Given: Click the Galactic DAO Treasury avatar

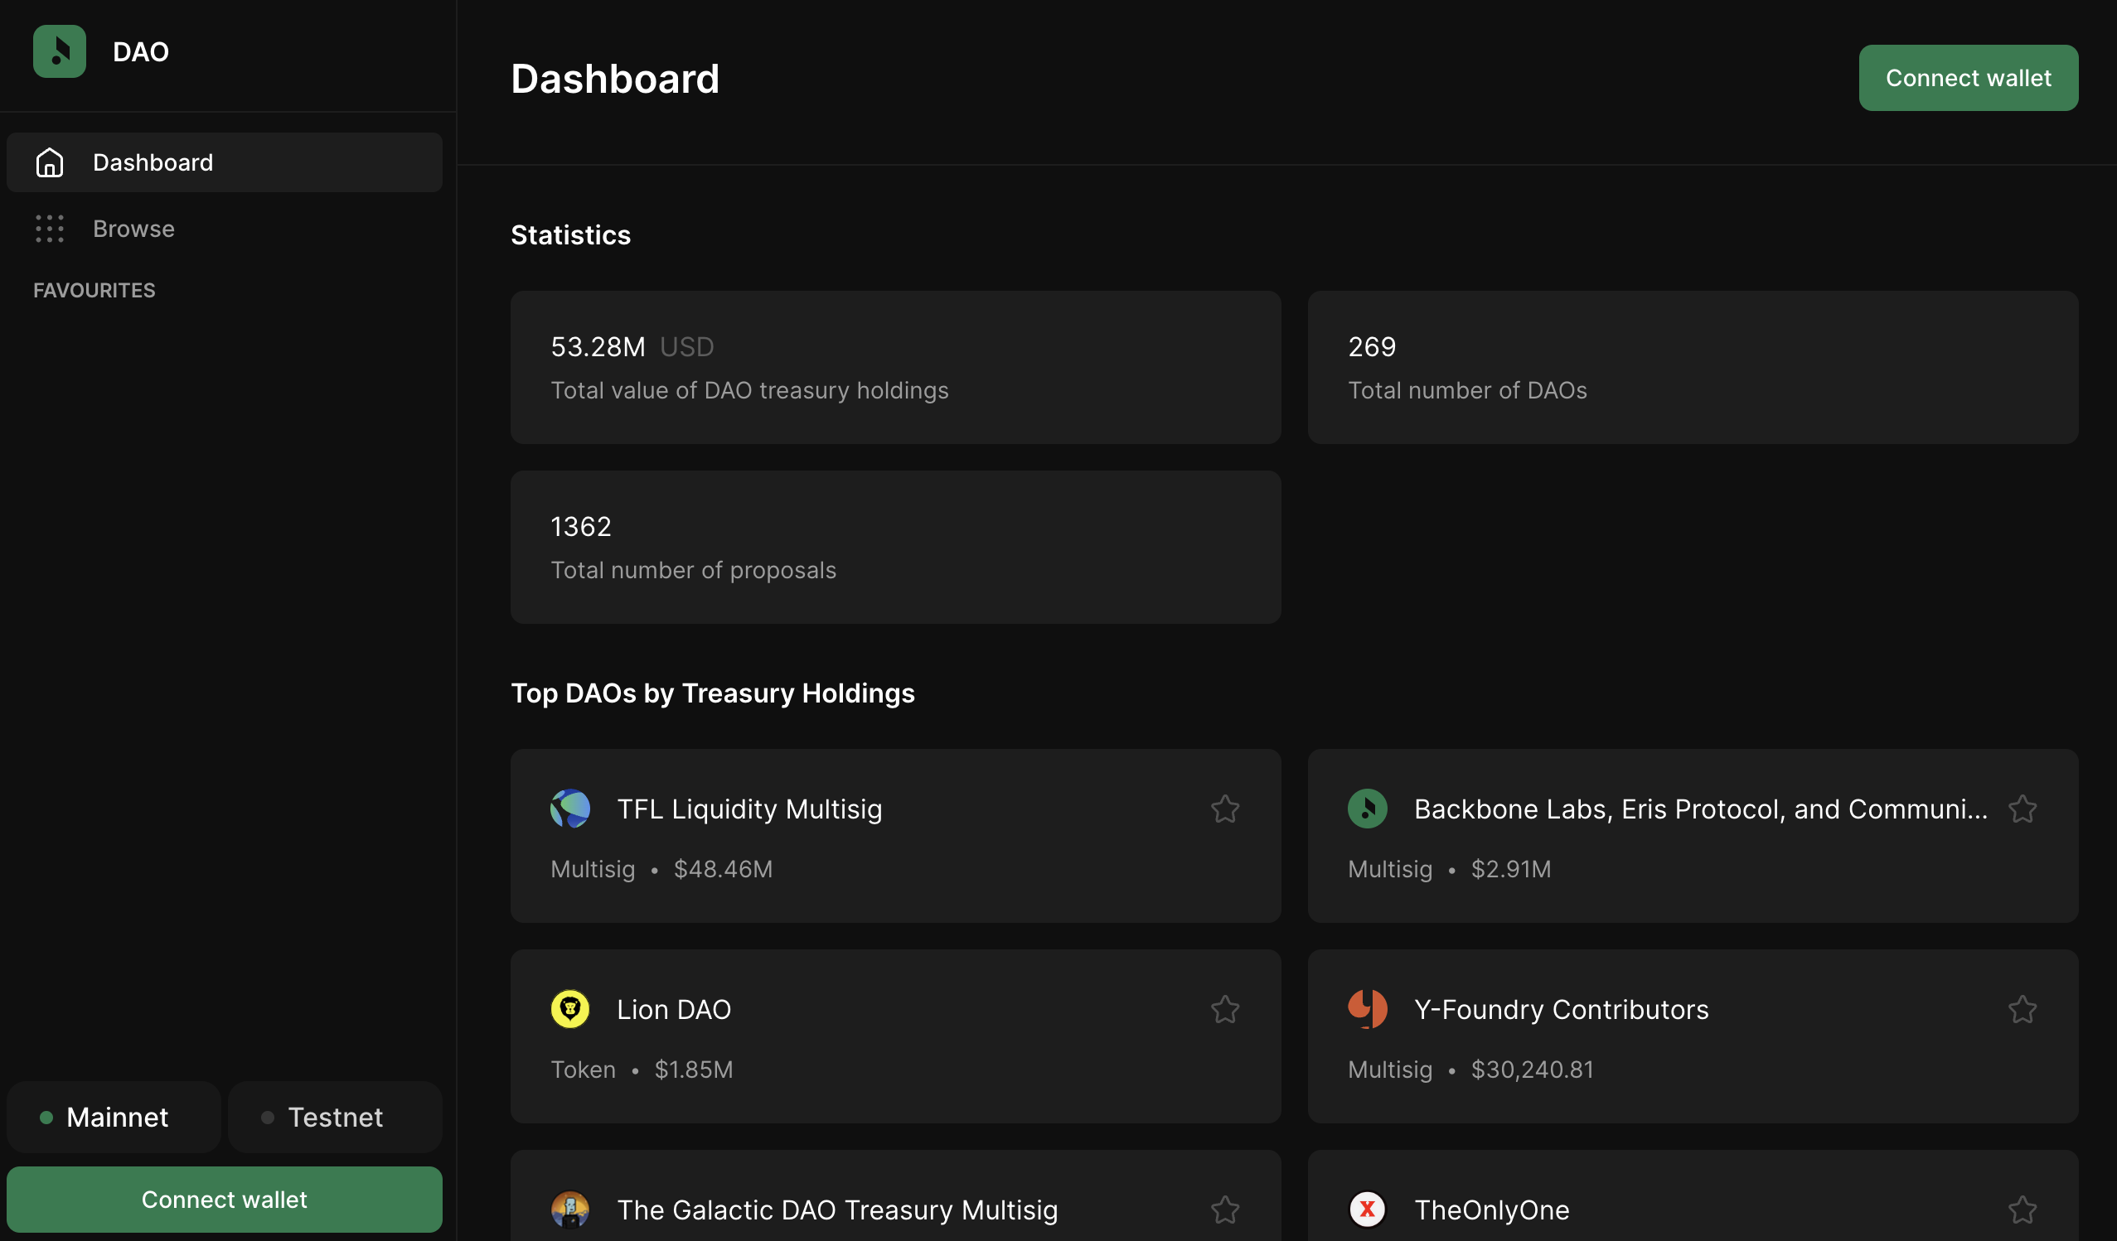Looking at the screenshot, I should pyautogui.click(x=569, y=1209).
